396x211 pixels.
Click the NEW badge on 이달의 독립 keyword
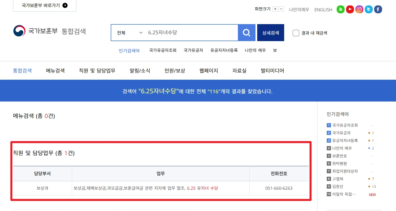coord(372,195)
